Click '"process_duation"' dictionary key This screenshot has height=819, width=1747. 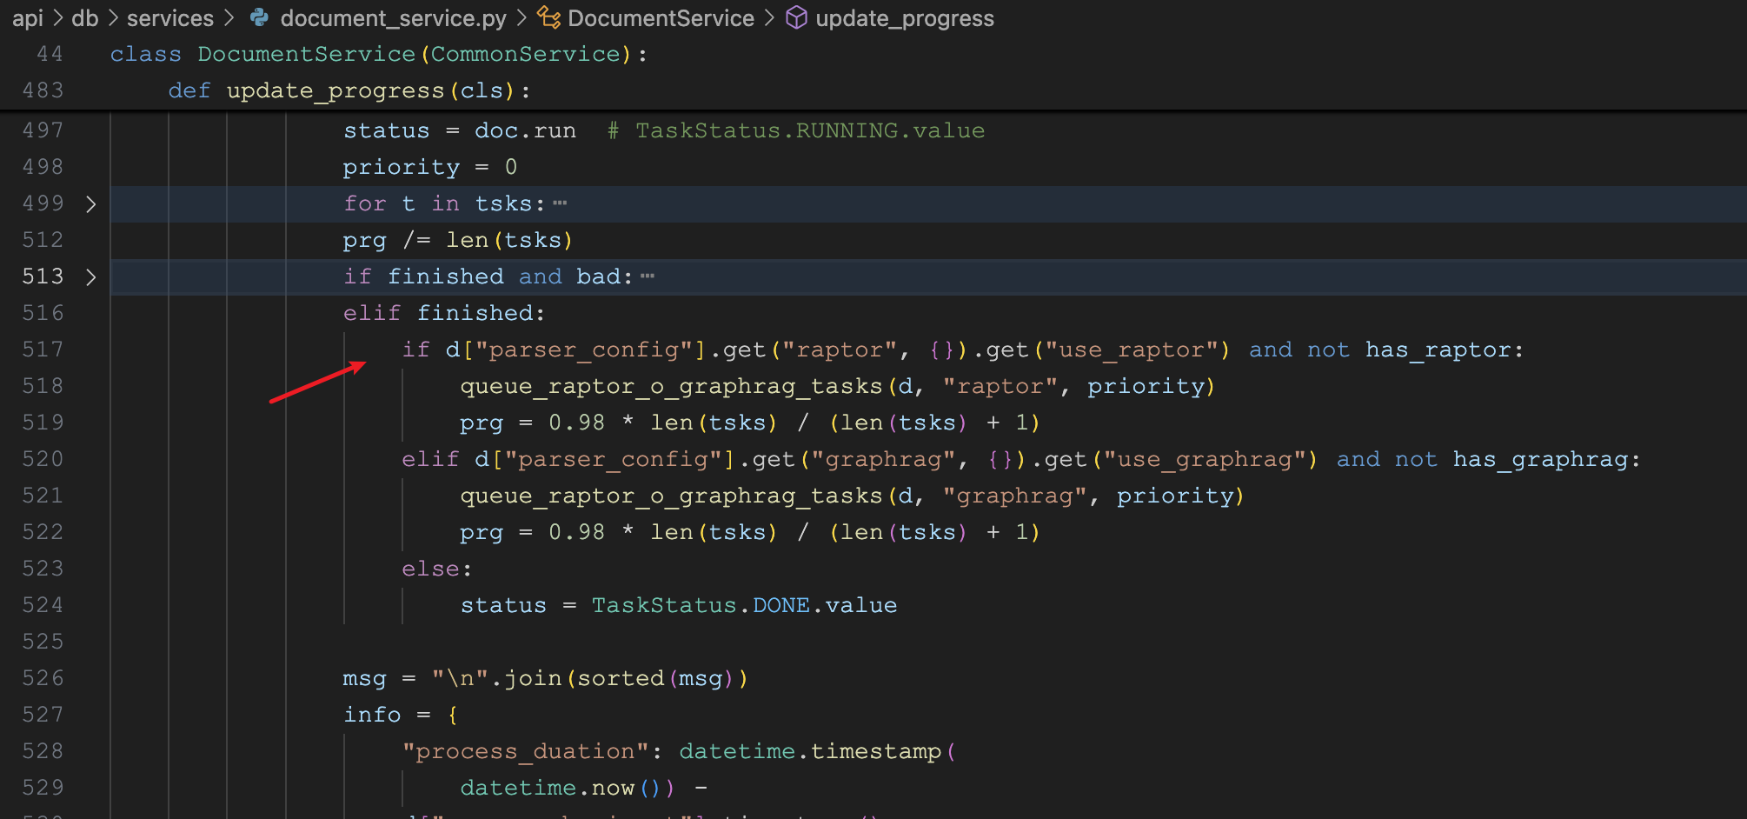coord(525,751)
